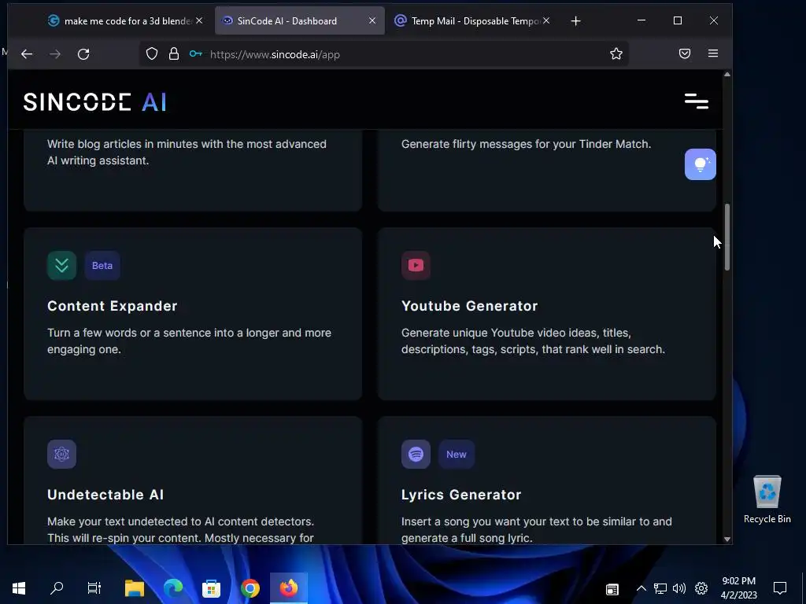Click the shield tracking protection icon
The height and width of the screenshot is (604, 806).
point(152,54)
